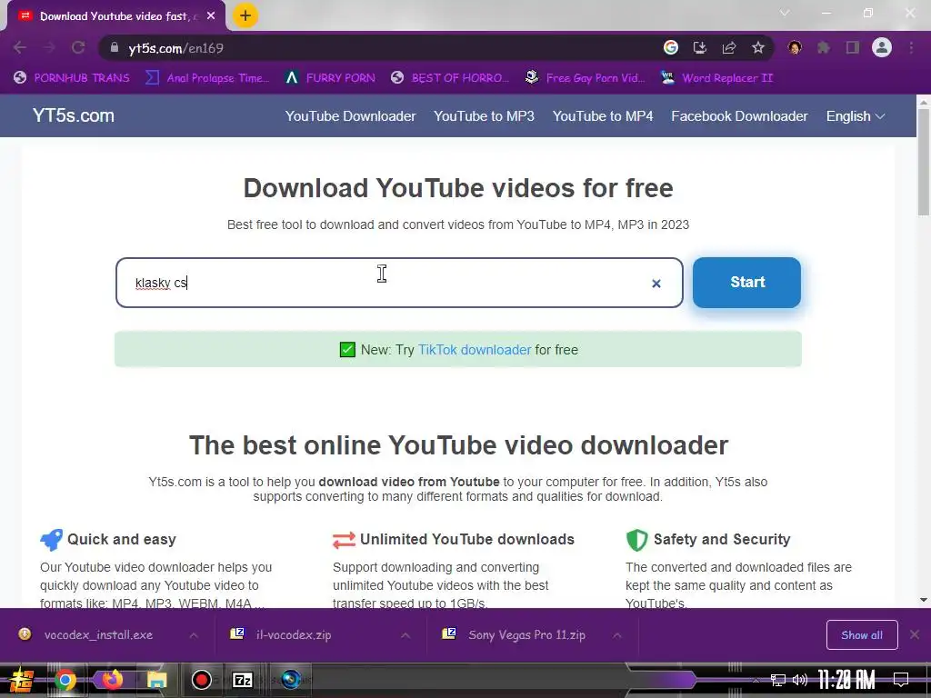Open the extensions puzzle icon

824,47
